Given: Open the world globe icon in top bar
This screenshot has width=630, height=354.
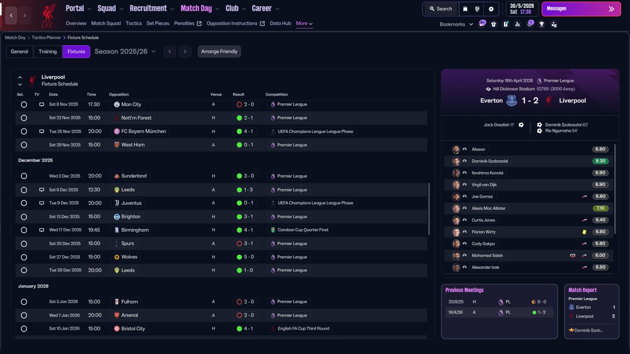Looking at the screenshot, I should pyautogui.click(x=477, y=9).
